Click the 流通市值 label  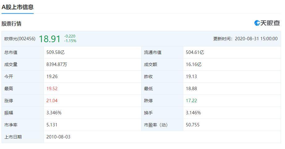pyautogui.click(x=153, y=52)
